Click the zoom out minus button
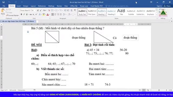 pyautogui.click(x=151, y=90)
